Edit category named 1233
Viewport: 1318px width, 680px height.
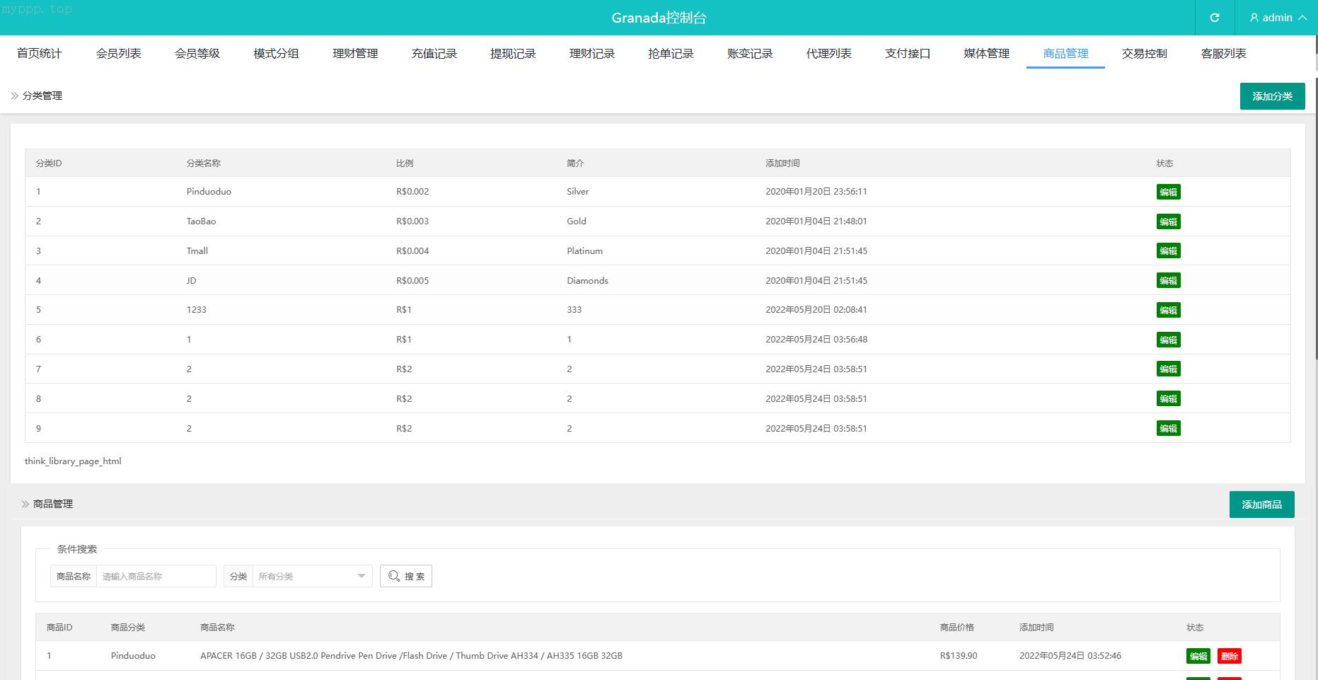1168,310
